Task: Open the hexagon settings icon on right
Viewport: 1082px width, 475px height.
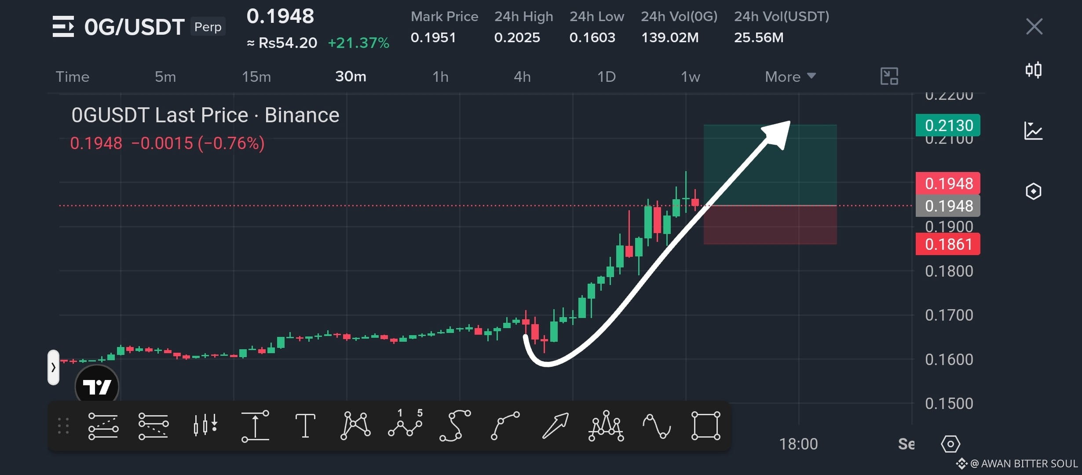Action: [1033, 191]
